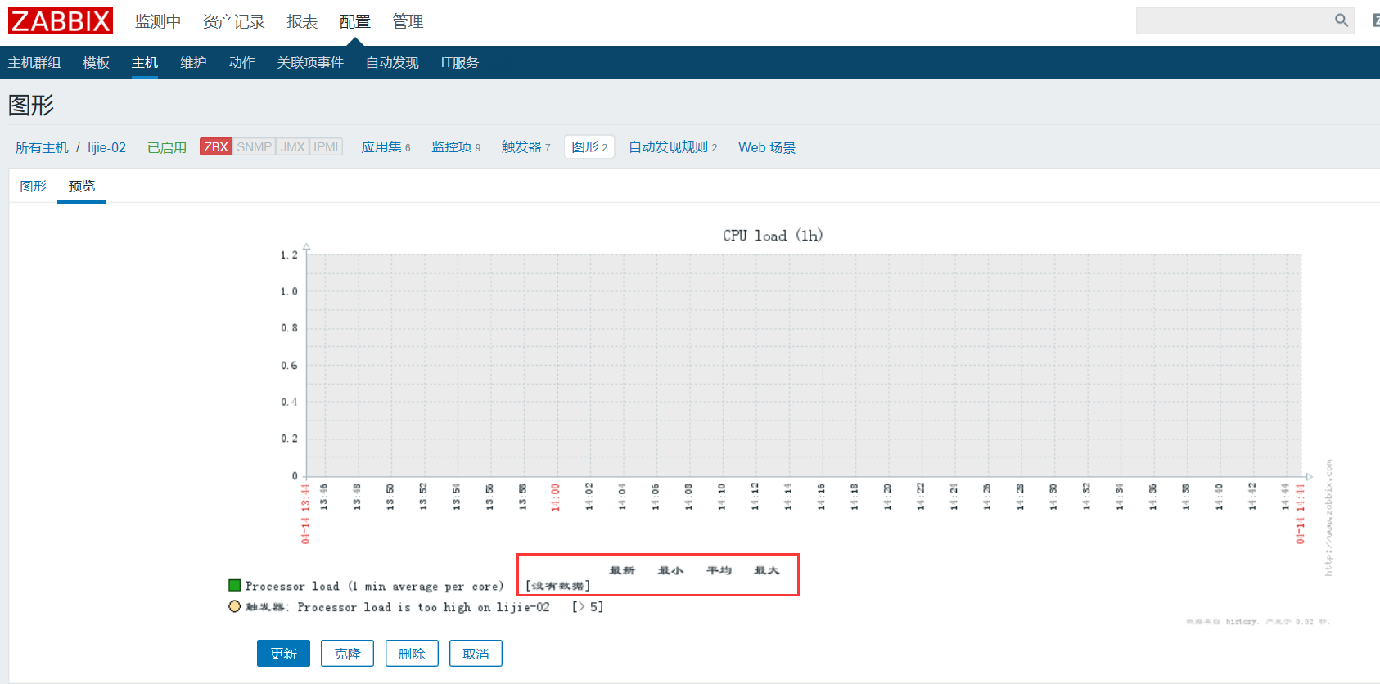This screenshot has width=1380, height=684.
Task: Click the CPU load graph preview area
Action: (x=804, y=365)
